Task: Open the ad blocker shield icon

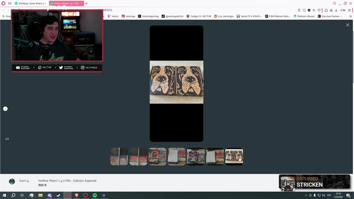Action: click(x=309, y=10)
